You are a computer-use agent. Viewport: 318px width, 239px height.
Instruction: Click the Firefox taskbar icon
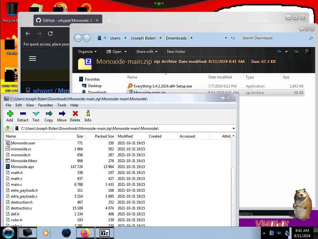[x=85, y=233]
